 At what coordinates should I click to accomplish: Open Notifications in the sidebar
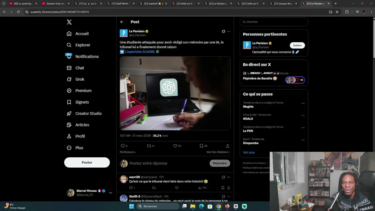[83, 57]
